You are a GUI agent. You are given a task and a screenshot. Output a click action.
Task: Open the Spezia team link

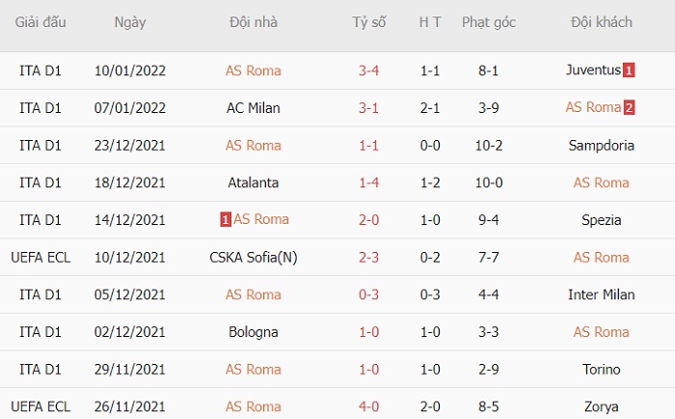602,220
